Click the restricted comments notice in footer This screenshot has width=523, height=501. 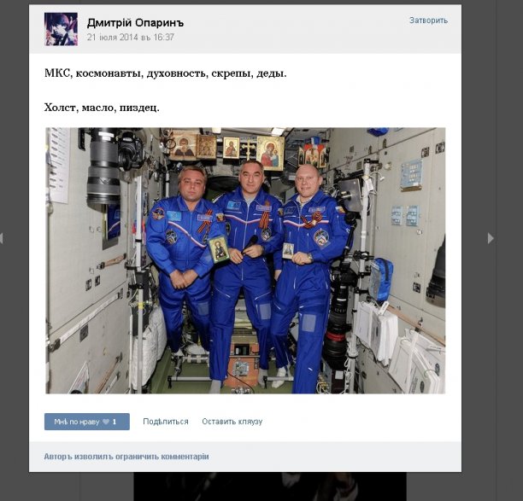click(126, 457)
